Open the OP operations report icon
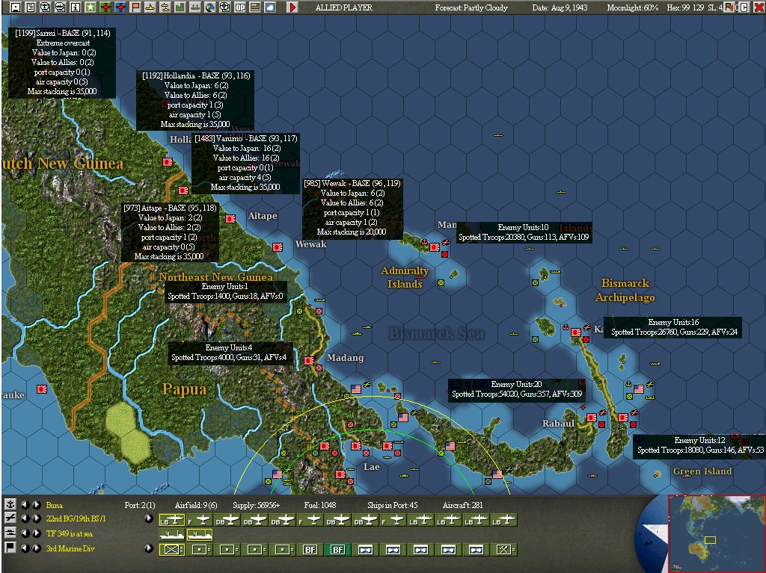This screenshot has height=573, width=766. (240, 7)
